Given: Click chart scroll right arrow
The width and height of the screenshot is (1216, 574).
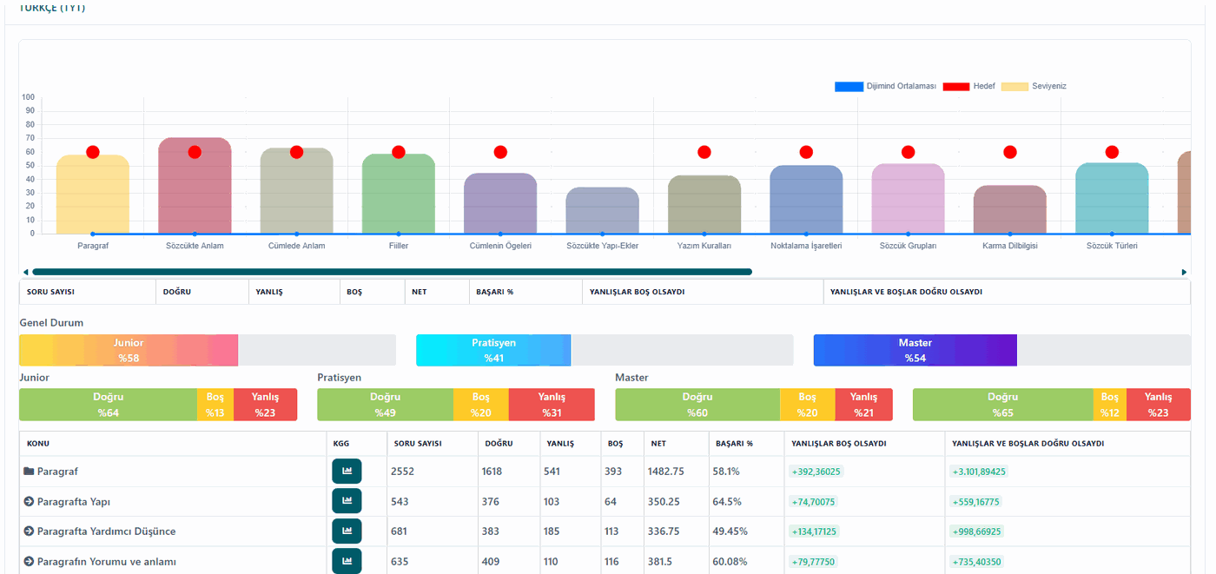Looking at the screenshot, I should click(1184, 272).
